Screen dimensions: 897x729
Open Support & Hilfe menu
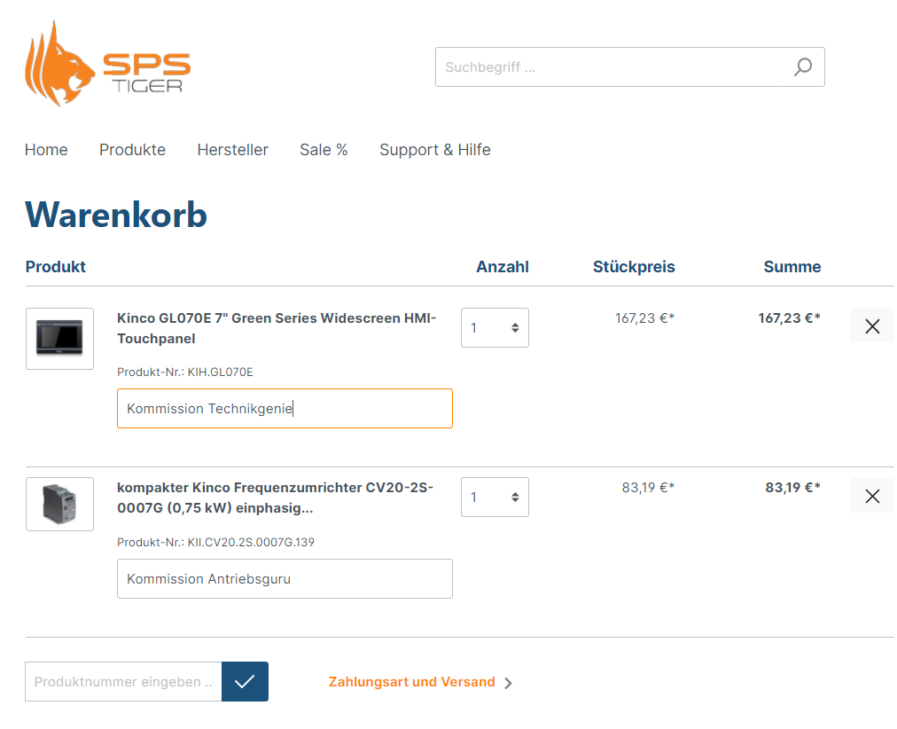coord(434,150)
